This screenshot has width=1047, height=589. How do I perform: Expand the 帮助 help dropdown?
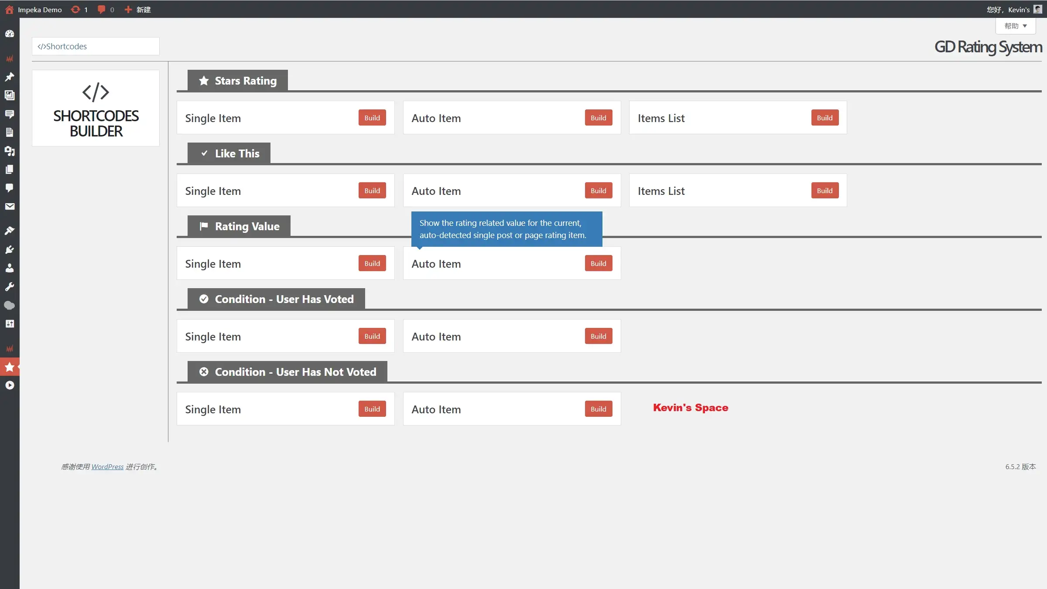point(1015,26)
